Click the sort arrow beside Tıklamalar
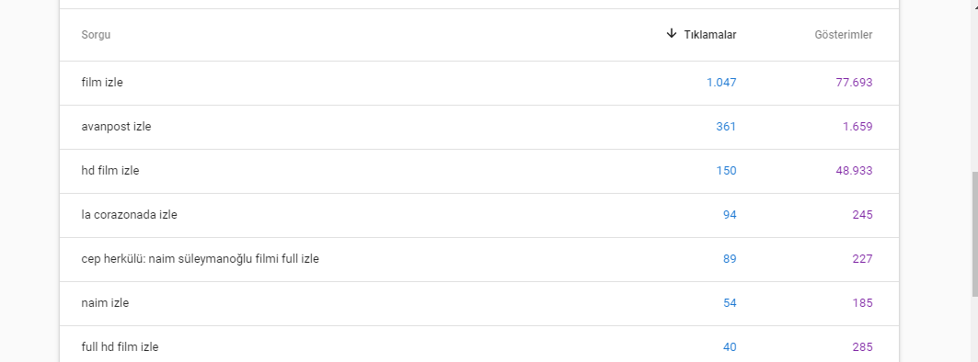 tap(671, 34)
